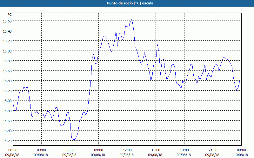The image size is (254, 158).
Task: Click the 21:00 time axis label
Action: pyautogui.click(x=213, y=150)
